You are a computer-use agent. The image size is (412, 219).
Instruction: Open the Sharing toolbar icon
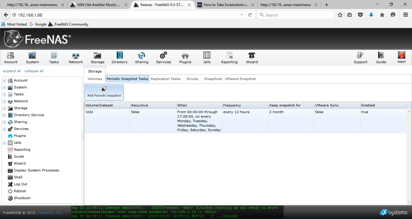coord(142,58)
